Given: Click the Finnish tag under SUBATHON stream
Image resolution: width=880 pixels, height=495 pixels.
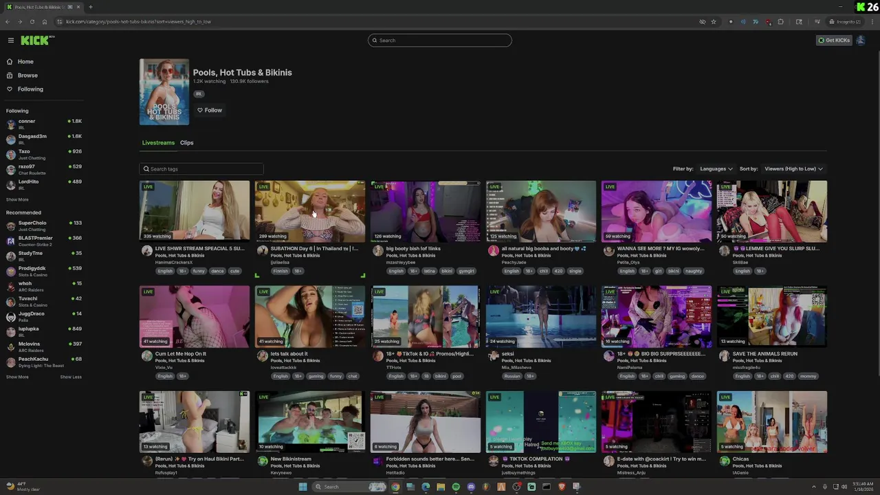Looking at the screenshot, I should (280, 271).
